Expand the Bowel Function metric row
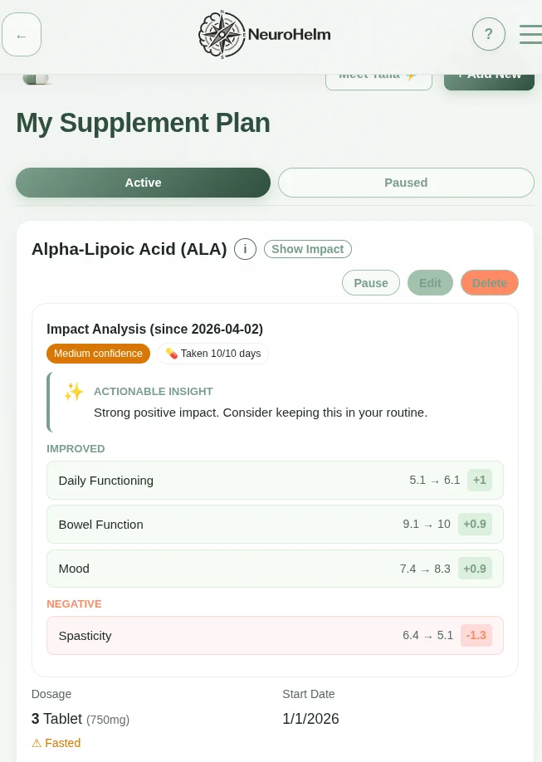542x762 pixels. click(275, 524)
